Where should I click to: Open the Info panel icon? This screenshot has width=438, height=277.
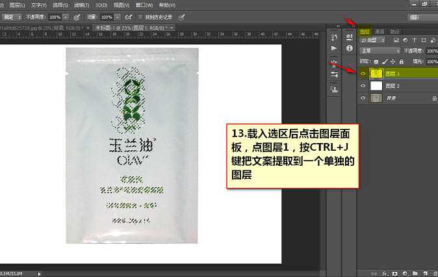[349, 48]
